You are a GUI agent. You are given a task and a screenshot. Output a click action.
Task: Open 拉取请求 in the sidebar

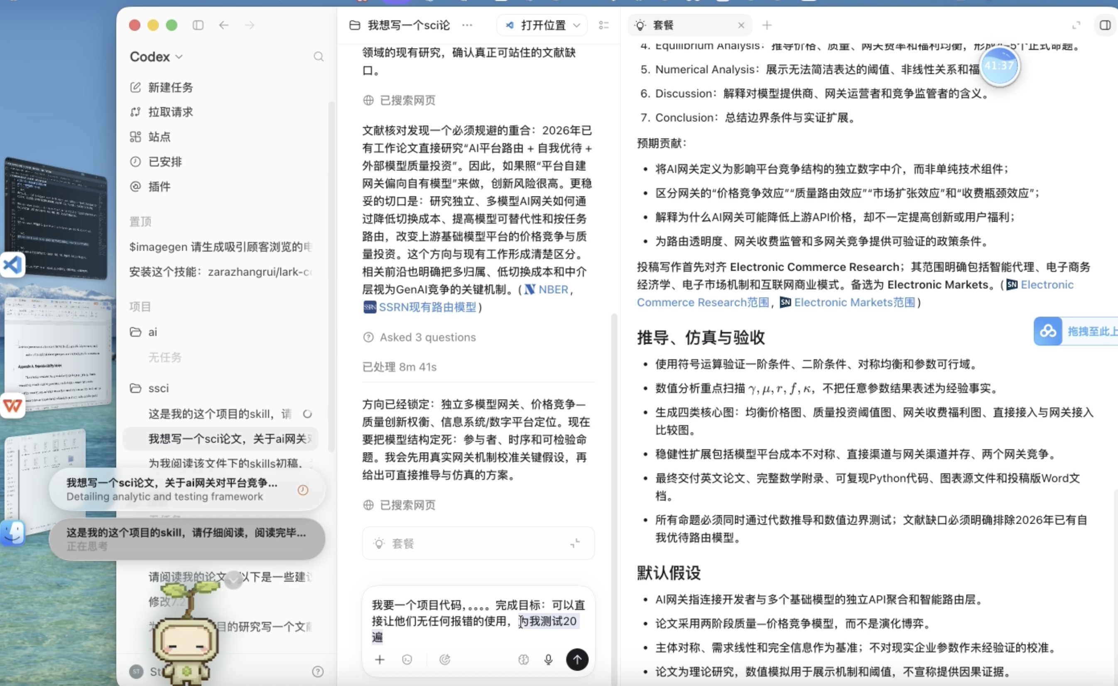pos(162,112)
